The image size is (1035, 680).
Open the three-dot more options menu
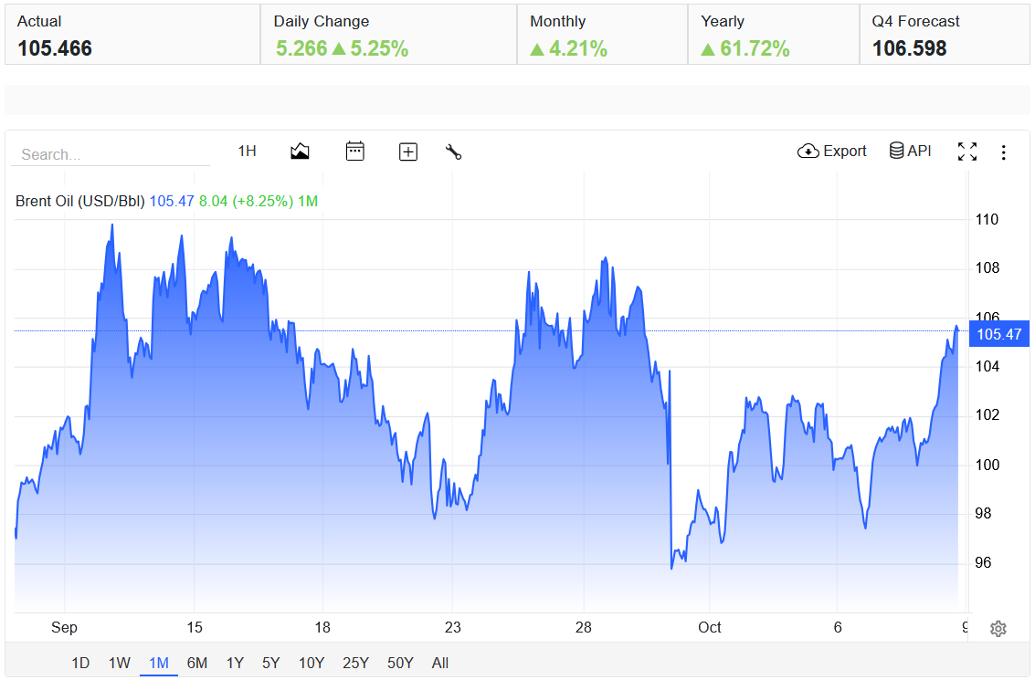1003,152
